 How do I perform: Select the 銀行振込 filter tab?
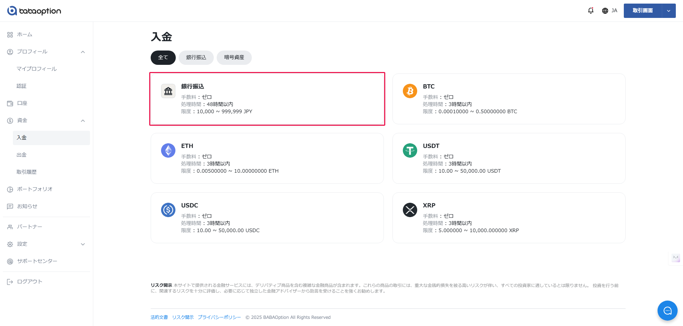(x=196, y=58)
